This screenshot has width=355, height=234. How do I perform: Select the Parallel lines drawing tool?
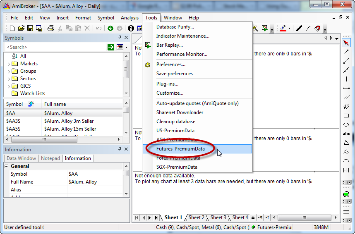click(346, 97)
